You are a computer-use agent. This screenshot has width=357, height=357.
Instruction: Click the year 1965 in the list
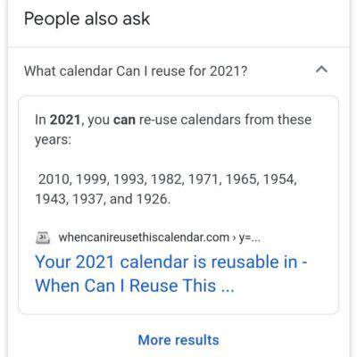pos(241,179)
